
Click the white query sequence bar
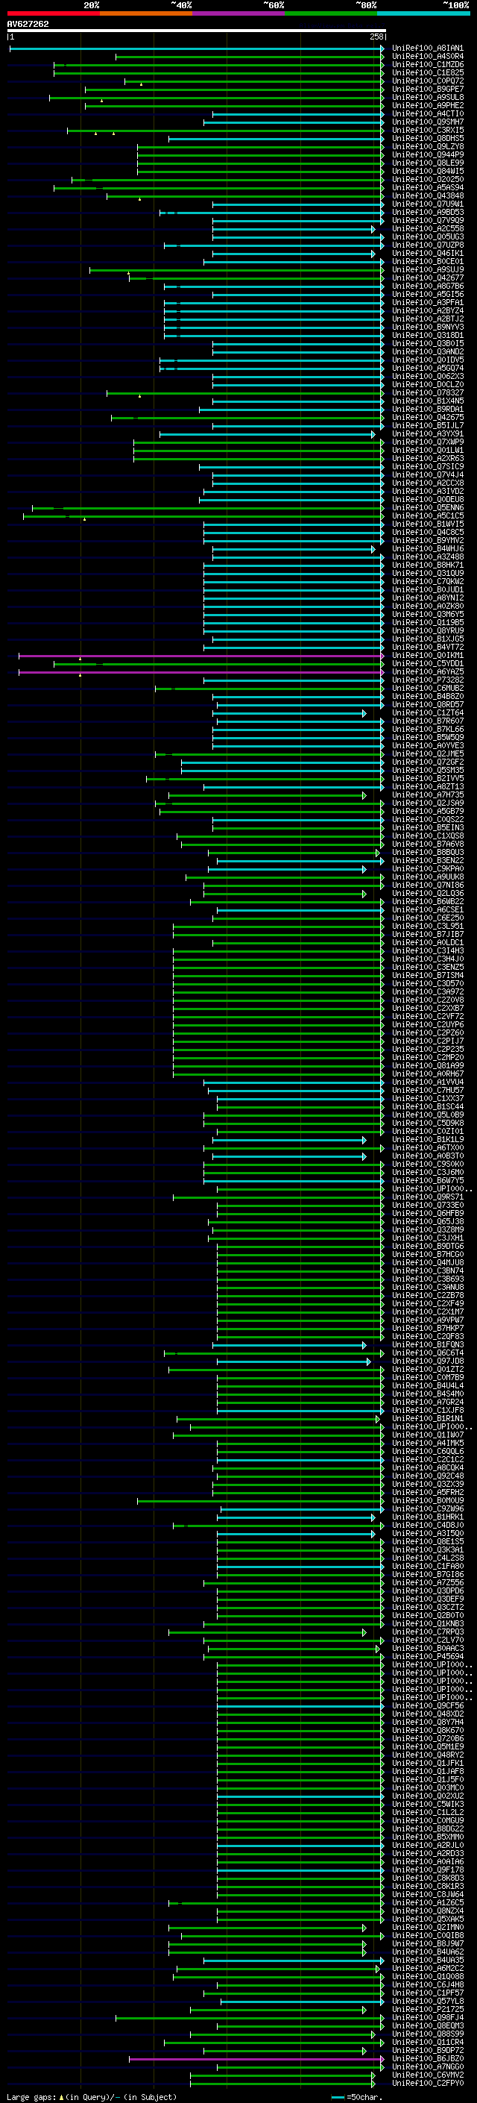[x=197, y=31]
